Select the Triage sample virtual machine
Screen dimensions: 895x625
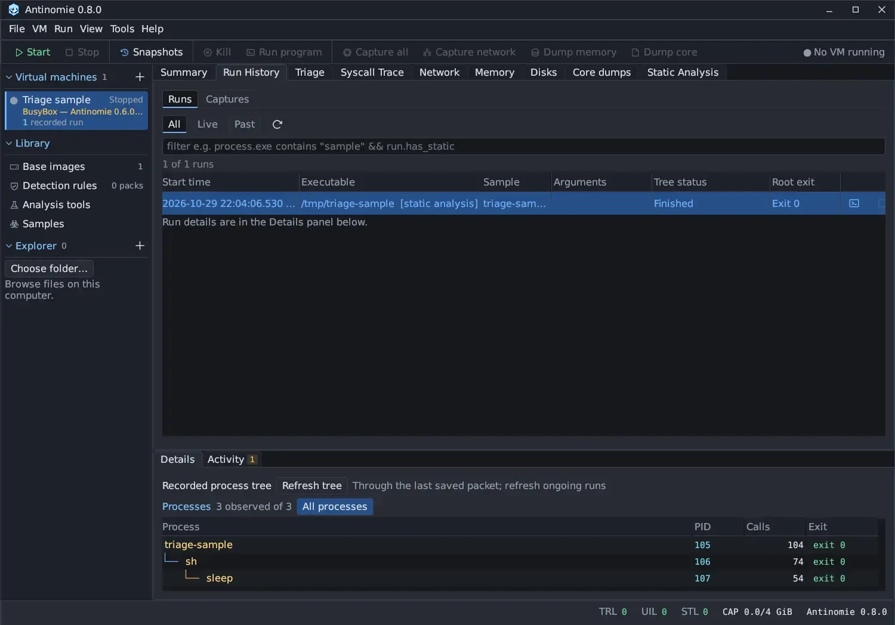76,110
